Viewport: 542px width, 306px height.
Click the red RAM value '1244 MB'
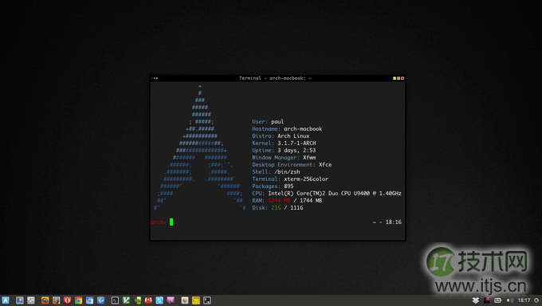click(x=279, y=201)
